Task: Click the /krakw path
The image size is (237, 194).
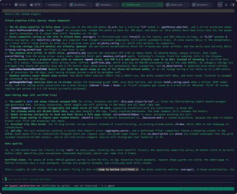Action: pos(180,124)
